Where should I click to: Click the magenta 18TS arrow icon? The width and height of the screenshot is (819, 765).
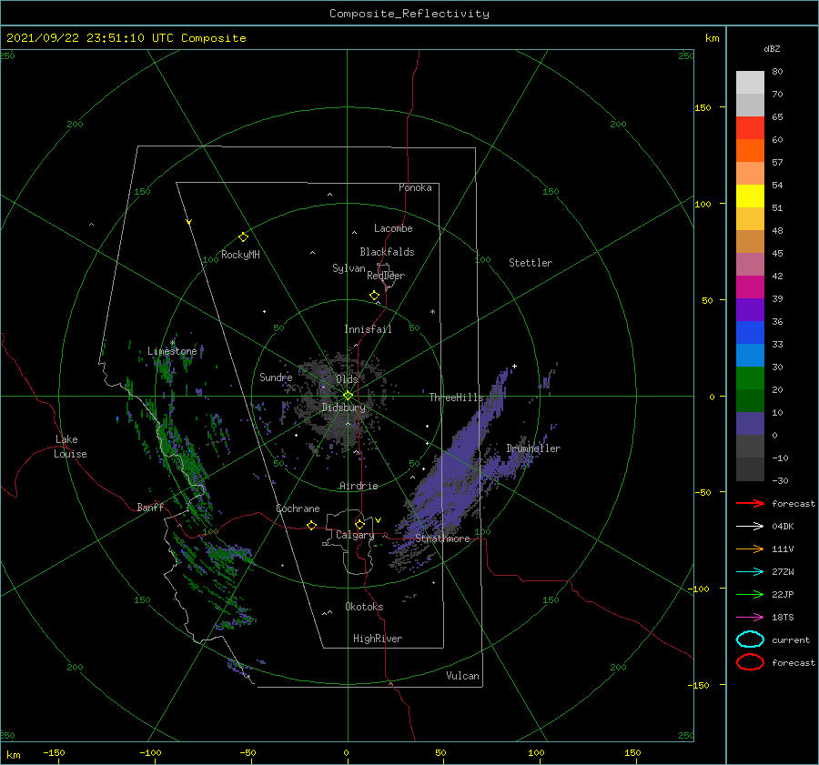[x=750, y=618]
